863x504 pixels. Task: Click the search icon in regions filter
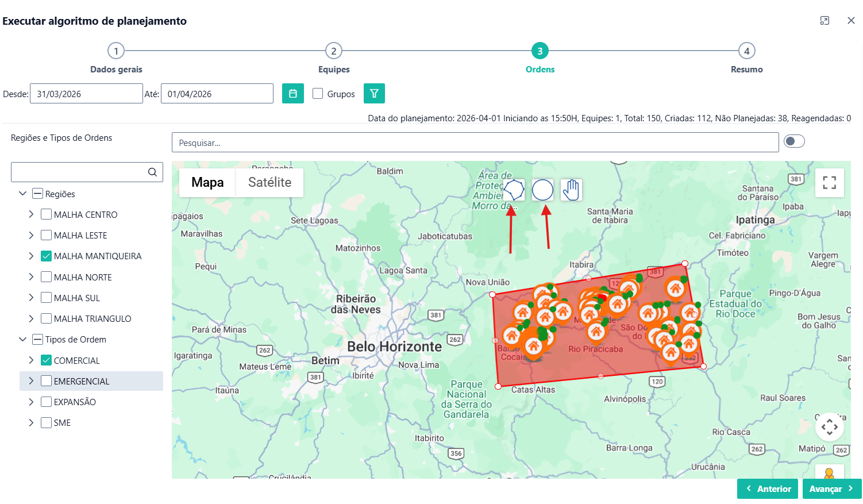[152, 172]
